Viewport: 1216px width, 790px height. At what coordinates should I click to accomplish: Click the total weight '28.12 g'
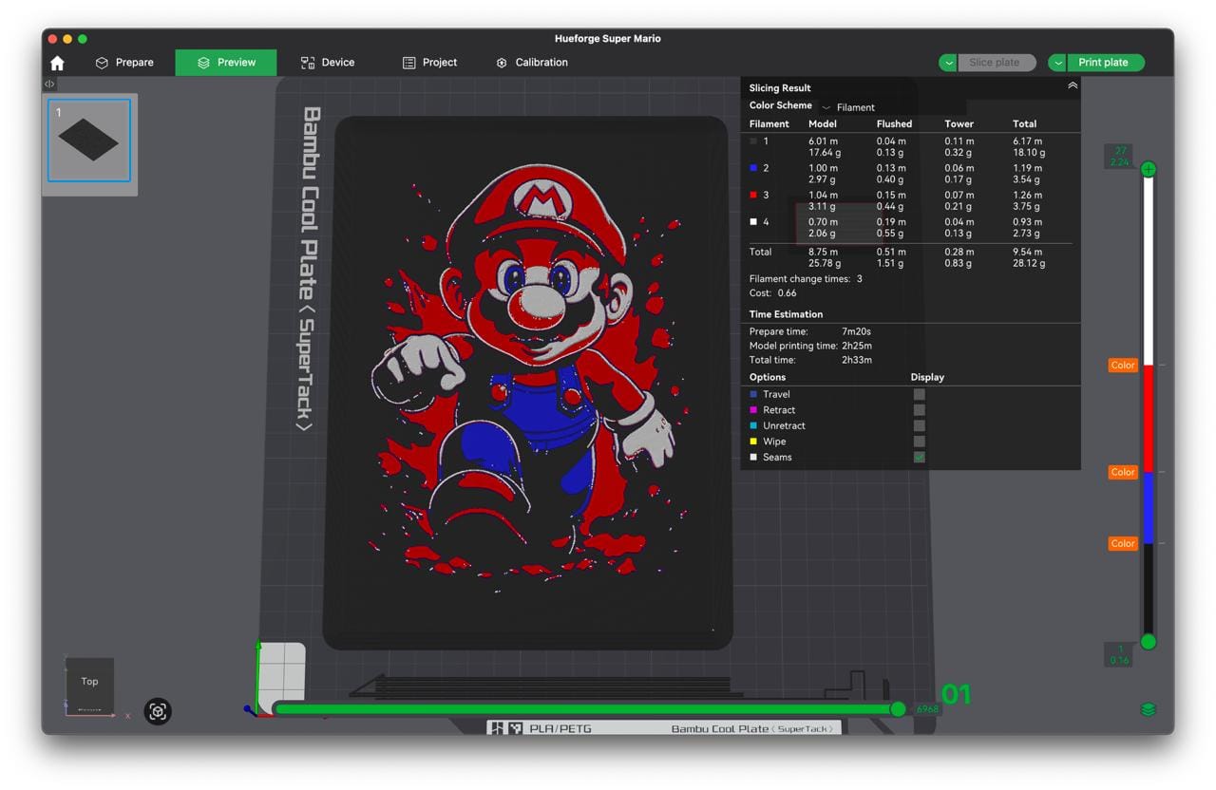(1029, 263)
